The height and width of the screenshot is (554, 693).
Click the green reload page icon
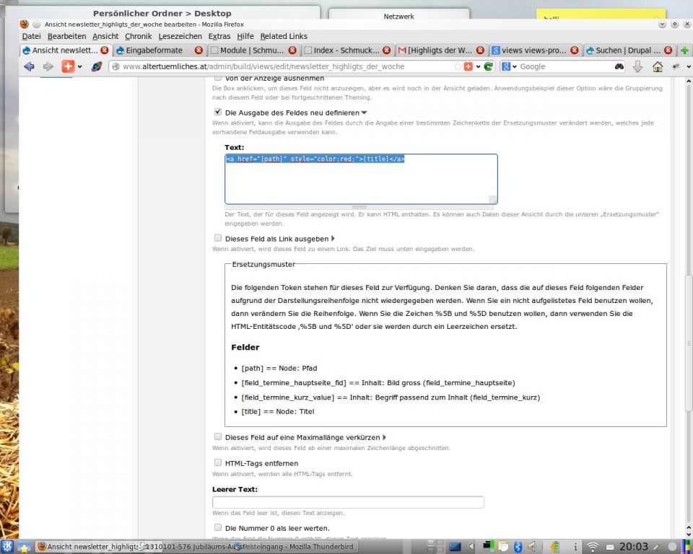pos(489,66)
